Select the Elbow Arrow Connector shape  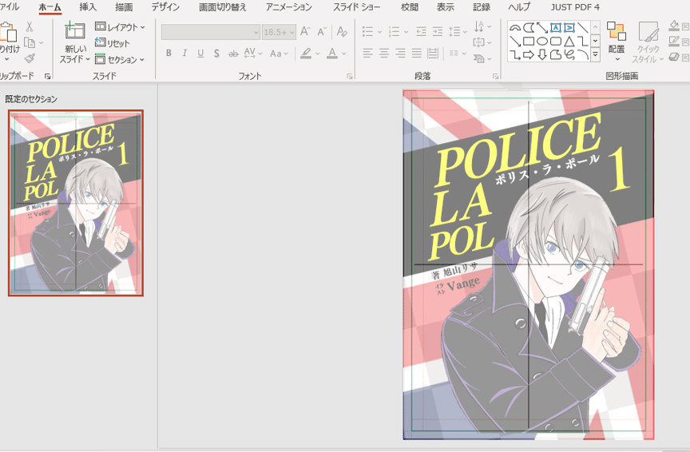(x=515, y=55)
